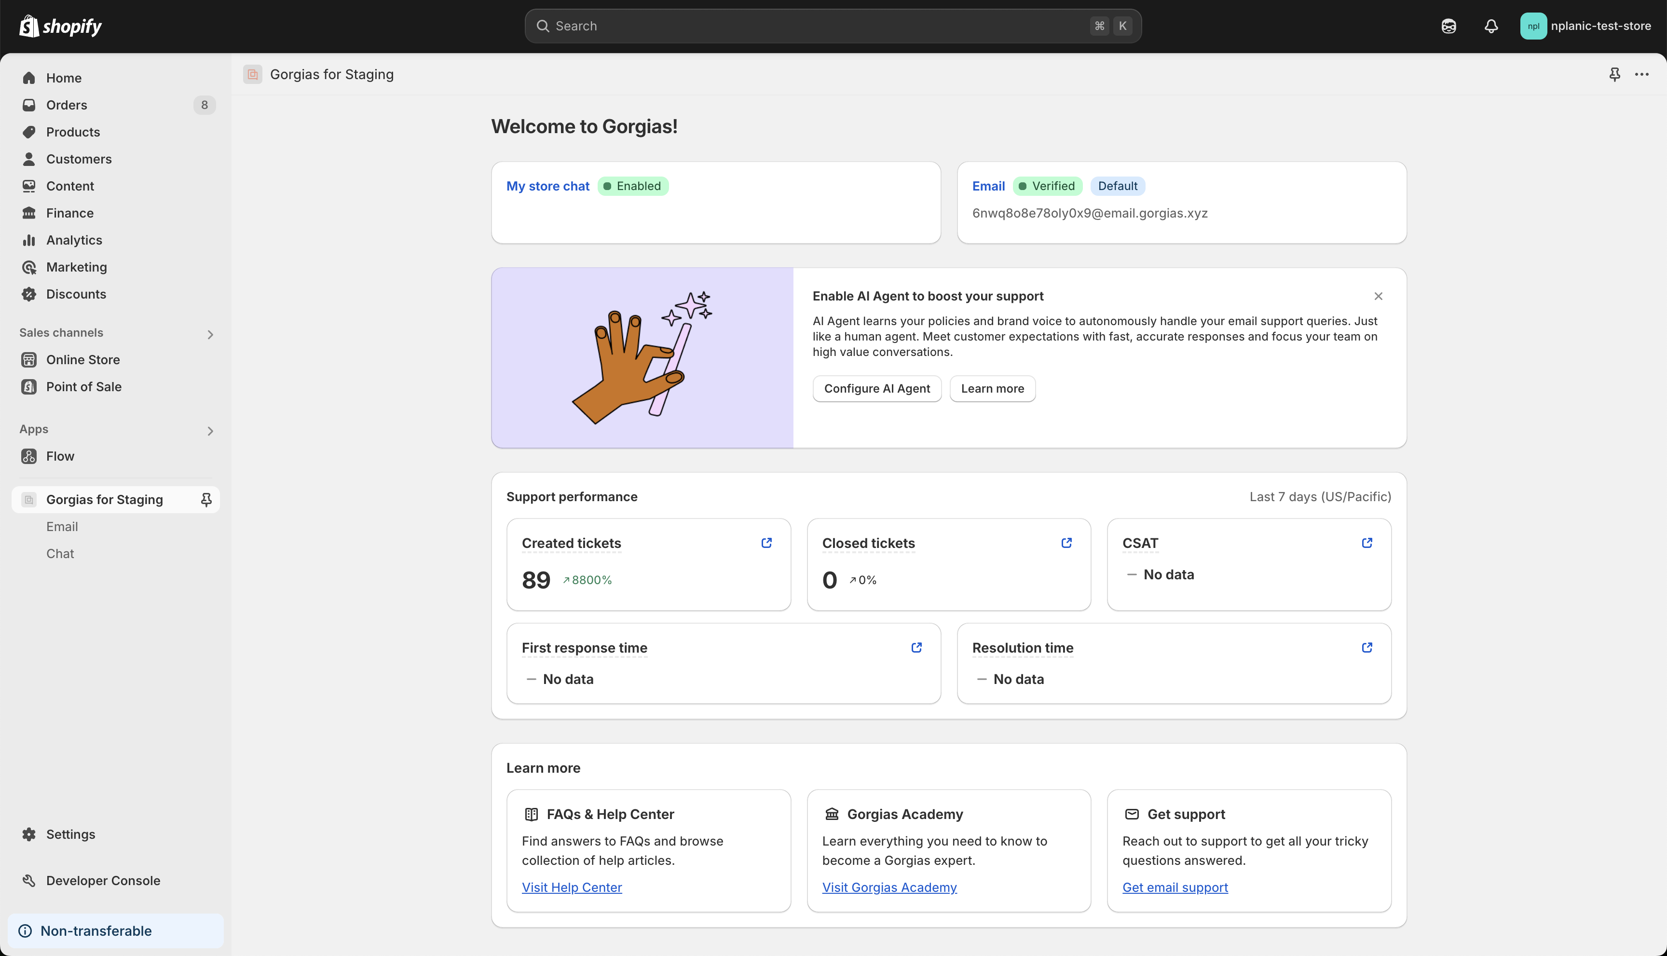The width and height of the screenshot is (1667, 956).
Task: Click the Settings gear icon
Action: (x=29, y=834)
